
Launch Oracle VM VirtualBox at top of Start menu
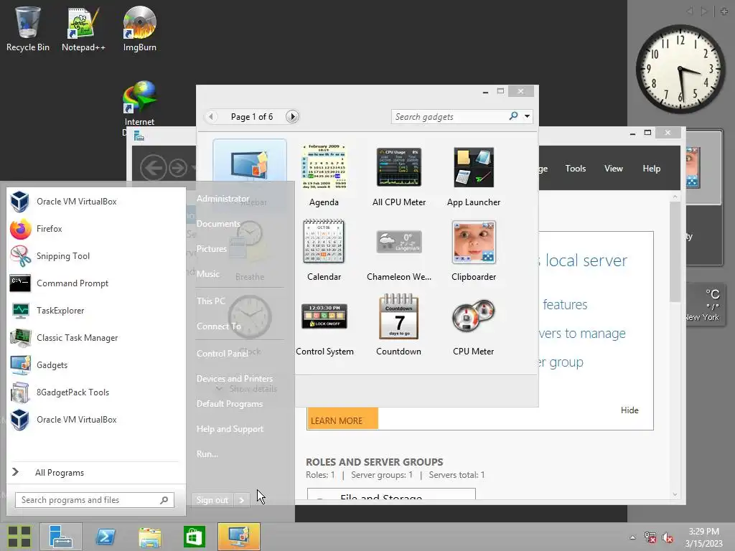tap(96, 202)
